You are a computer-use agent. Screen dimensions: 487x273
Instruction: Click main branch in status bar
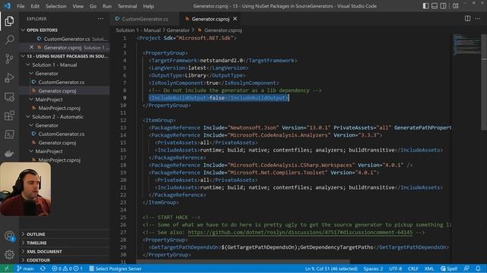25,268
